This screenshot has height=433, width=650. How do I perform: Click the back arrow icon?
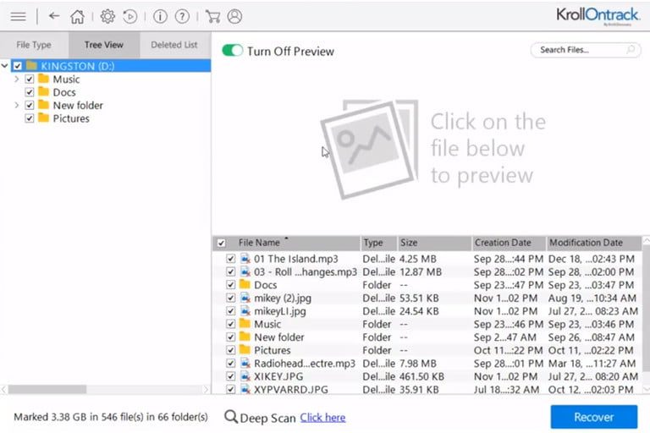[x=54, y=16]
